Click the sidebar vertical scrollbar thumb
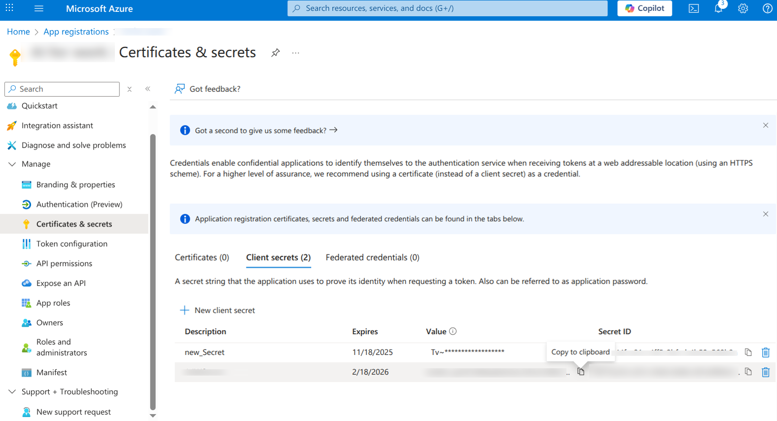 153,272
